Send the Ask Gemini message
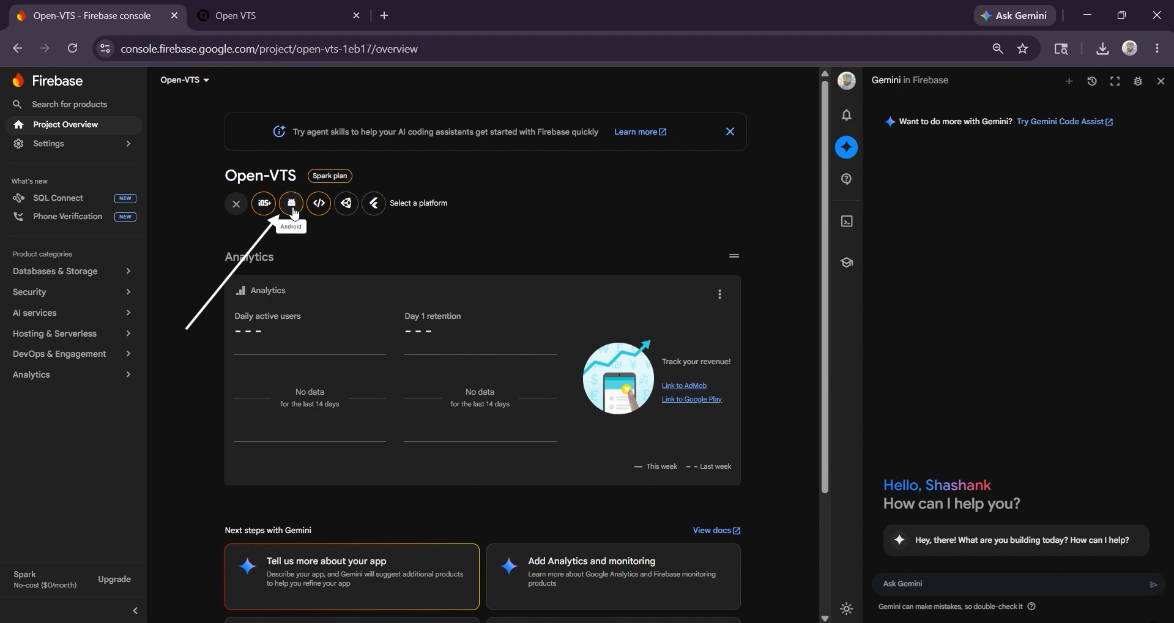 pyautogui.click(x=1154, y=584)
